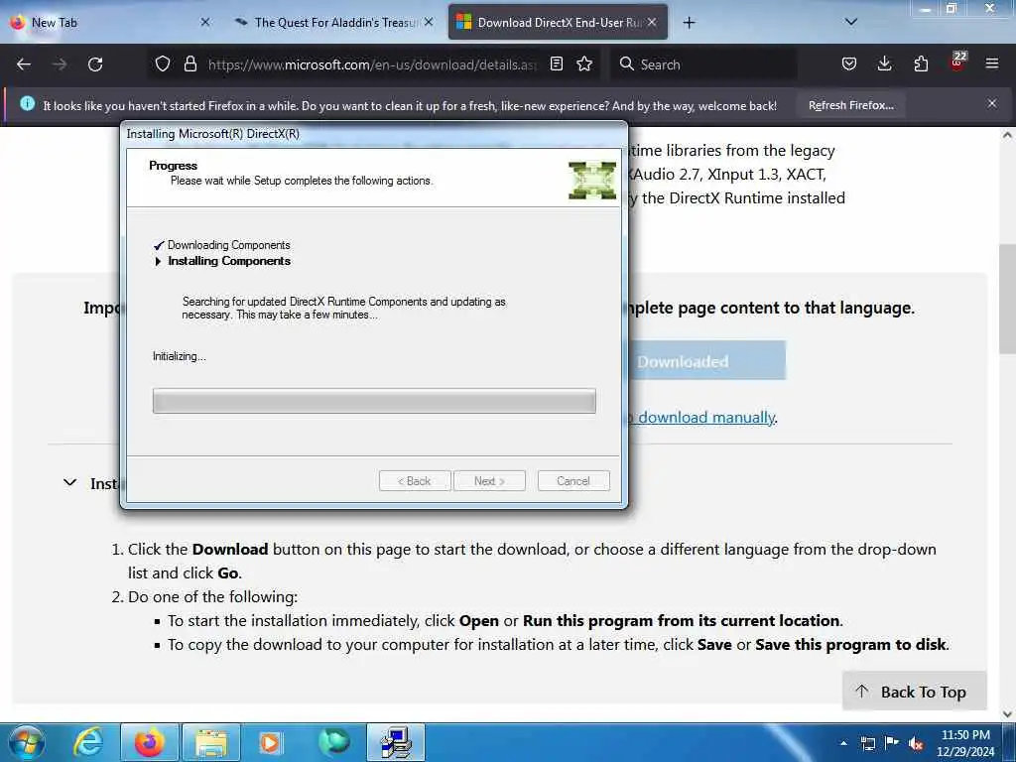The width and height of the screenshot is (1016, 762).
Task: Toggle reader view icon in address bar
Action: (556, 64)
